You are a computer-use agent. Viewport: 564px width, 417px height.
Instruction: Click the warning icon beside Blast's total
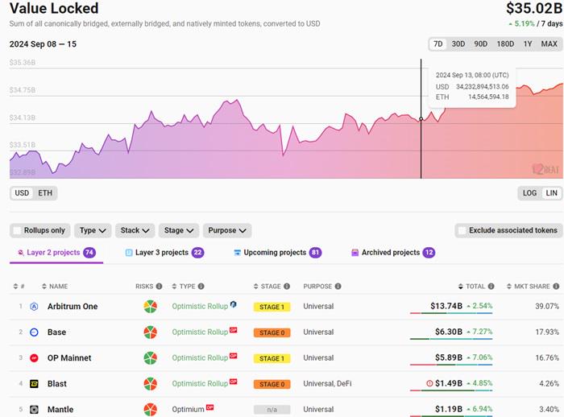click(429, 384)
